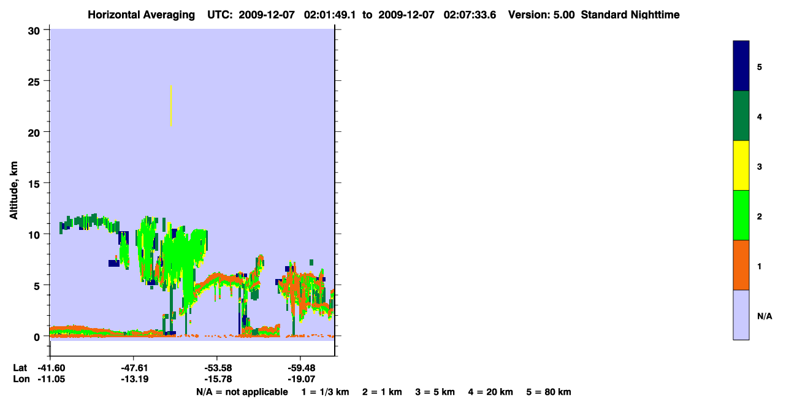The image size is (797, 409).
Task: Click the altitude tick label 20
Action: click(35, 132)
